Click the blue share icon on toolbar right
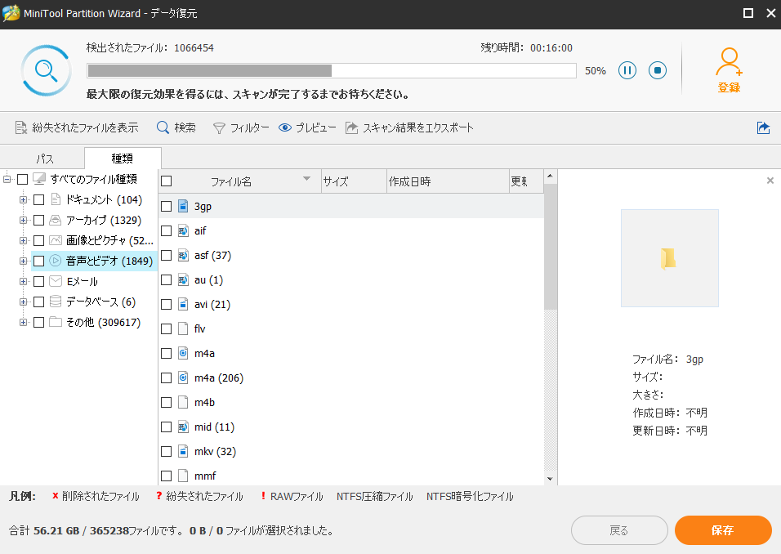This screenshot has height=554, width=781. coord(763,128)
